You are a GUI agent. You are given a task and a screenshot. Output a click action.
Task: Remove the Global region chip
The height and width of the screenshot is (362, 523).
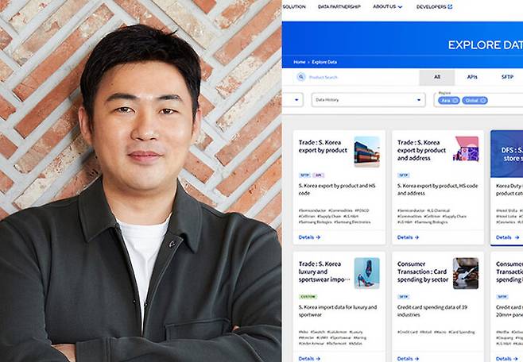(483, 100)
